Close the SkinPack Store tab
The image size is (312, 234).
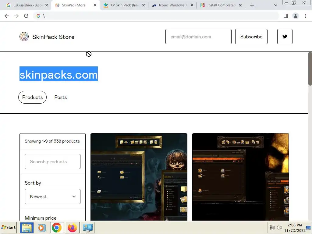coord(95,5)
